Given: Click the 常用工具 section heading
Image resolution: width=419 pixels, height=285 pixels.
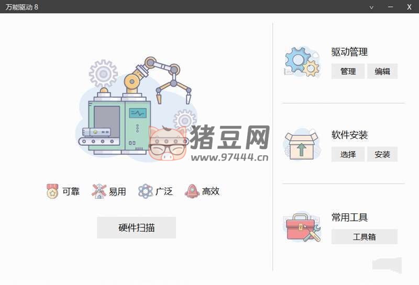Looking at the screenshot, I should pos(349,217).
